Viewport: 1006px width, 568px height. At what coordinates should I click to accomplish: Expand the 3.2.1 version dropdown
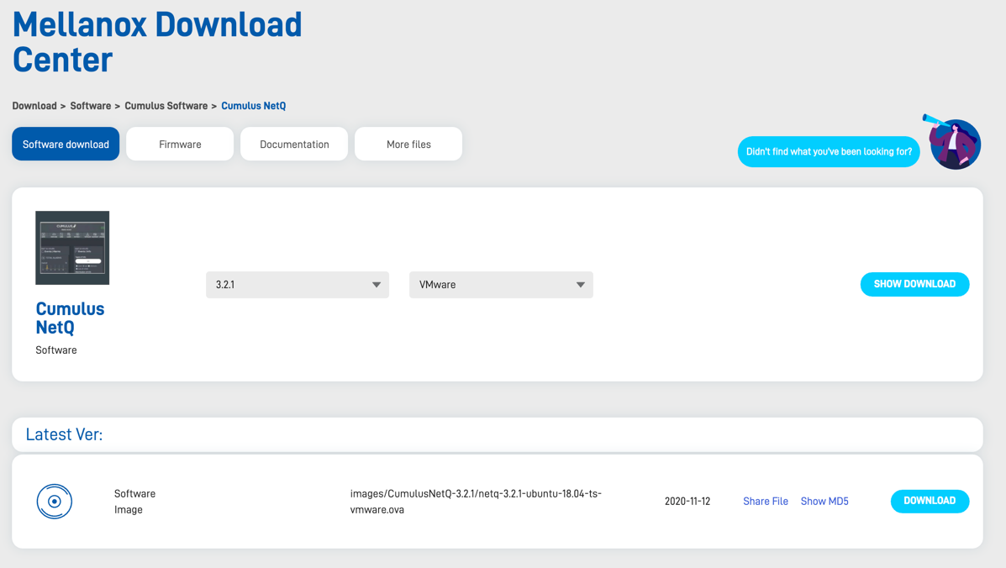(297, 285)
